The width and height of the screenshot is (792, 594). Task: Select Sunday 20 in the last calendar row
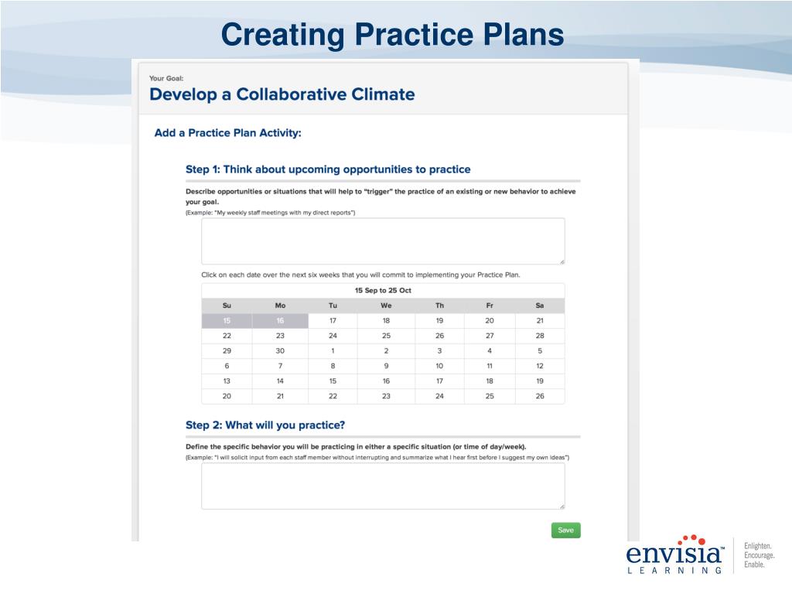point(227,397)
